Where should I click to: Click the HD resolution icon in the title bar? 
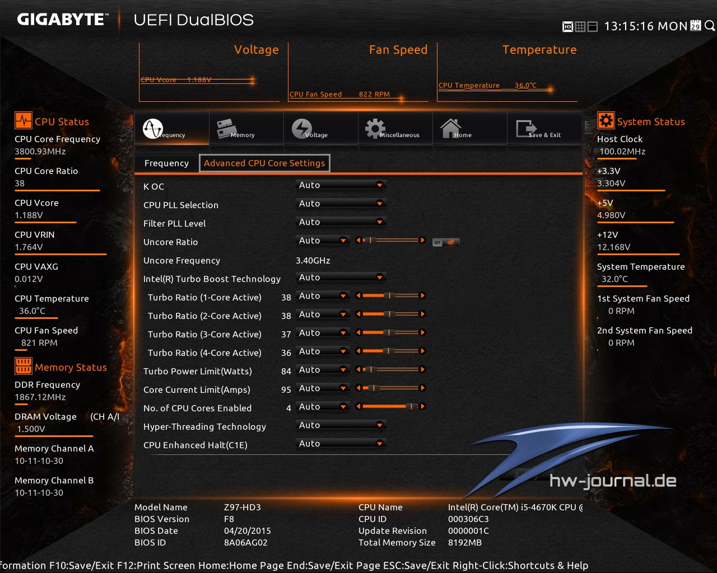point(567,26)
